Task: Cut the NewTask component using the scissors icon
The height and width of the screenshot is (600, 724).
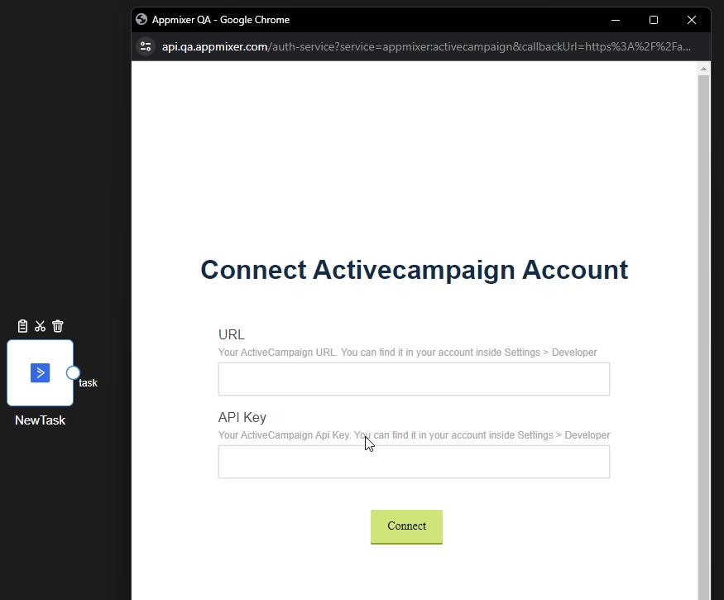Action: point(40,325)
